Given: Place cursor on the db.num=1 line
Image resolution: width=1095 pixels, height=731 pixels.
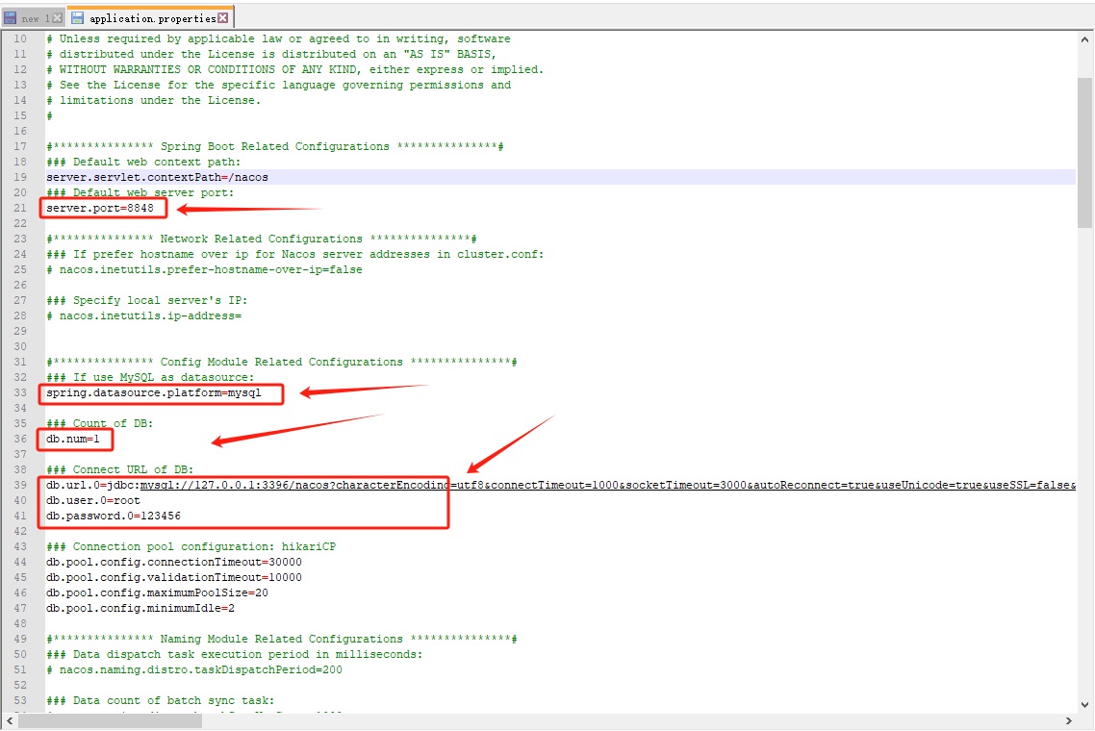Looking at the screenshot, I should [72, 440].
